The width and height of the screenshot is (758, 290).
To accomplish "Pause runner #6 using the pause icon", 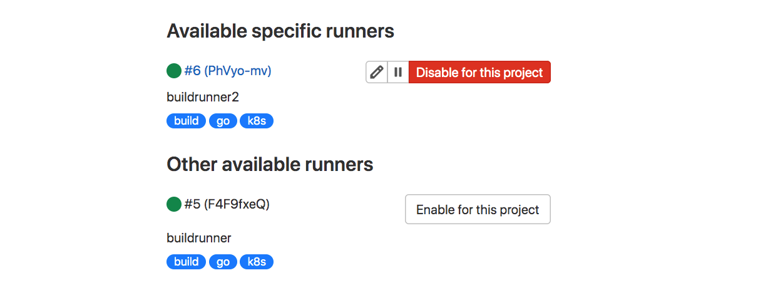I will click(x=398, y=72).
